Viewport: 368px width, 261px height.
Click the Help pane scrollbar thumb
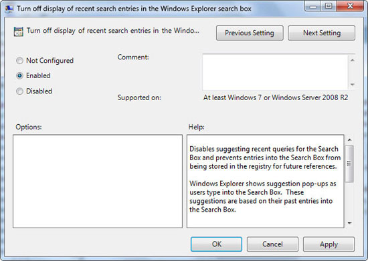(349, 164)
